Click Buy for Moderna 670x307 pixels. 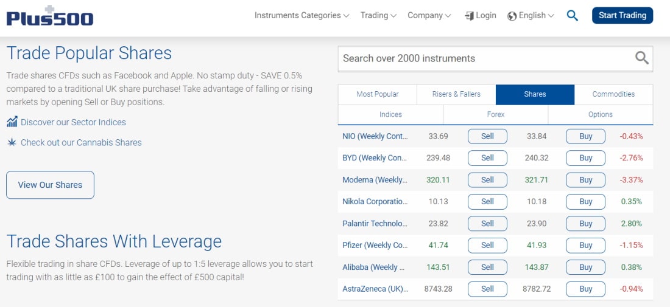coord(586,180)
